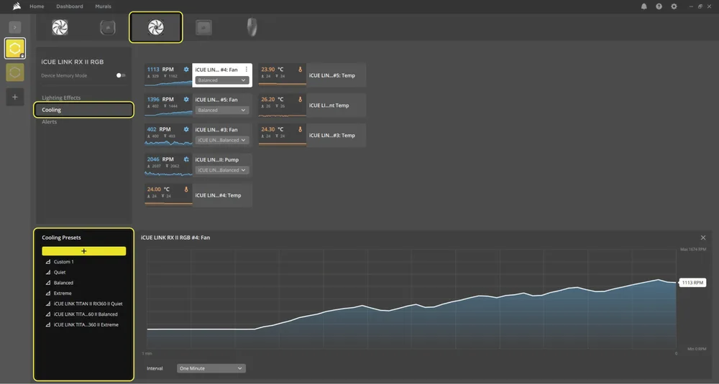Screen dimensions: 719x384
Task: Click the gear icon on the Pump card
Action: [x=186, y=159]
